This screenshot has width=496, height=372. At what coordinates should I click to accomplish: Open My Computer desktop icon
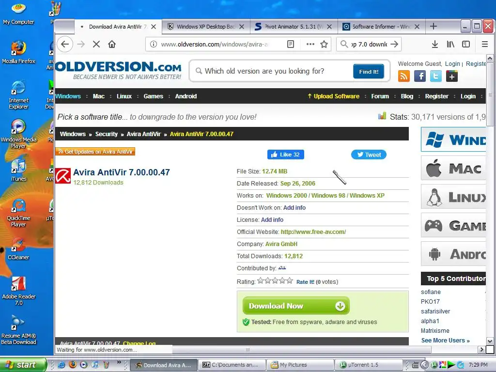[x=18, y=13]
